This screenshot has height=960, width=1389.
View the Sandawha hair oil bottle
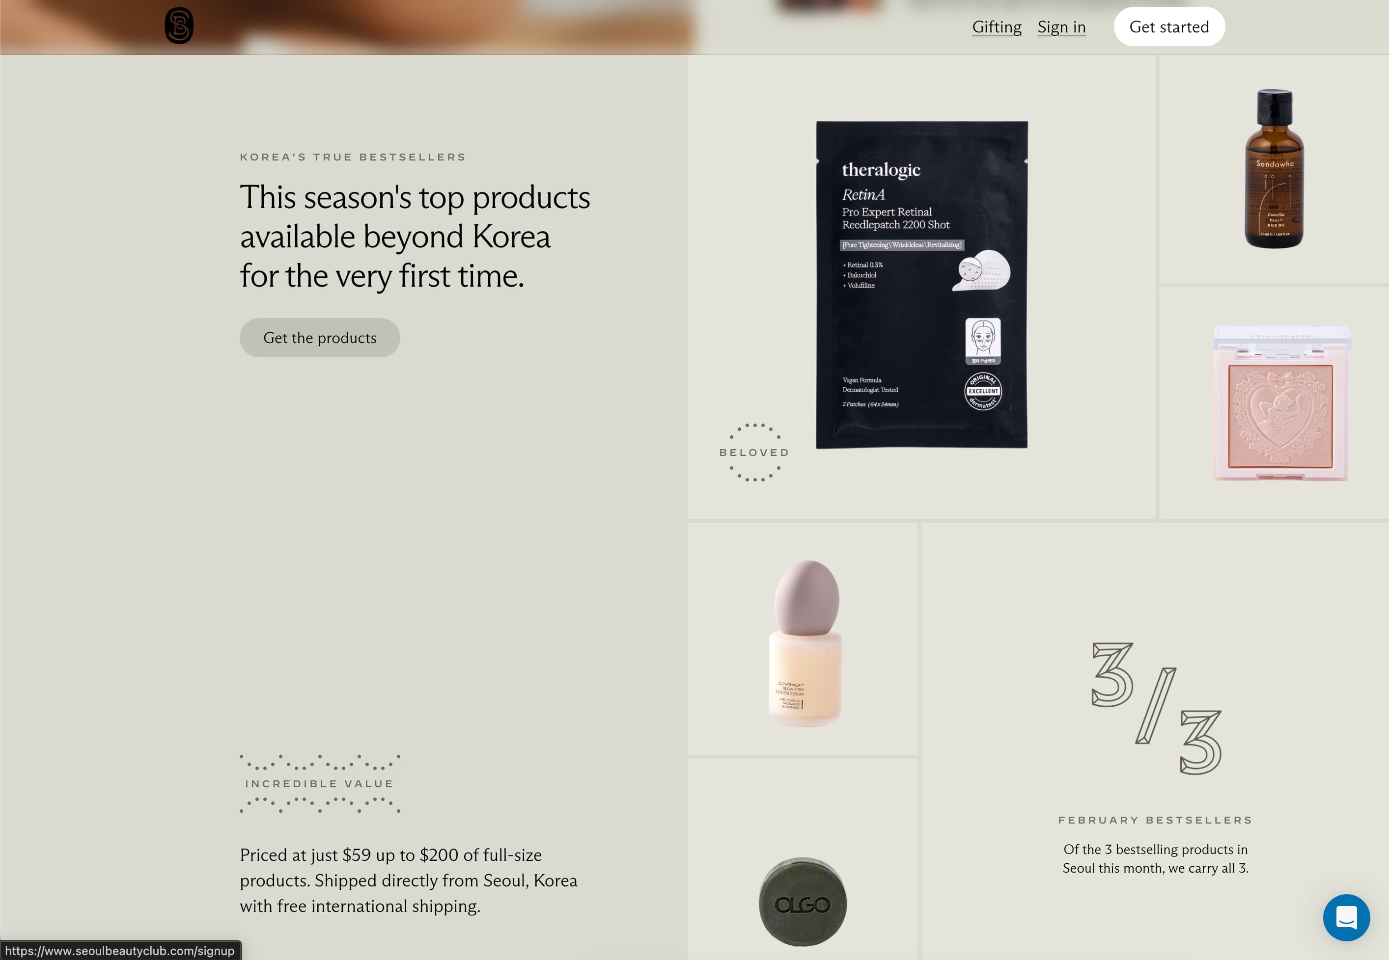(1274, 168)
